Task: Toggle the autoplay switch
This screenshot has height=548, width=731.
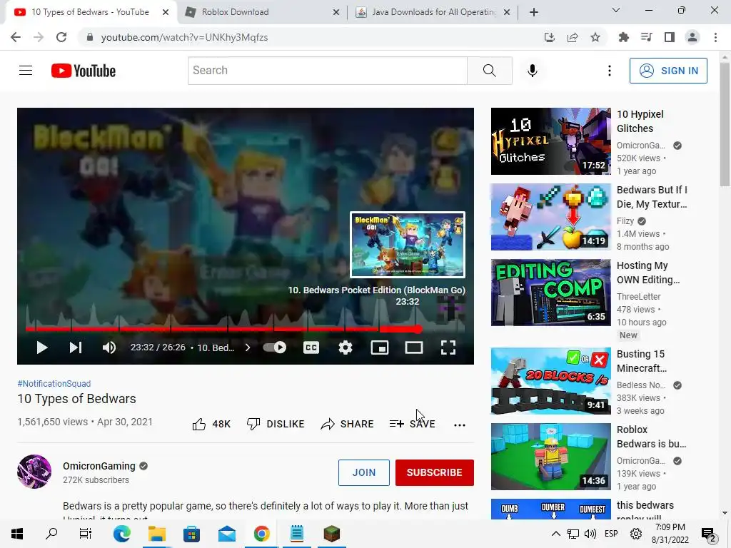Action: pyautogui.click(x=275, y=347)
